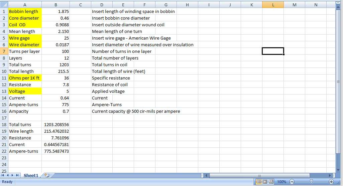Select column D header
343x186 pixels.
coord(102,5)
